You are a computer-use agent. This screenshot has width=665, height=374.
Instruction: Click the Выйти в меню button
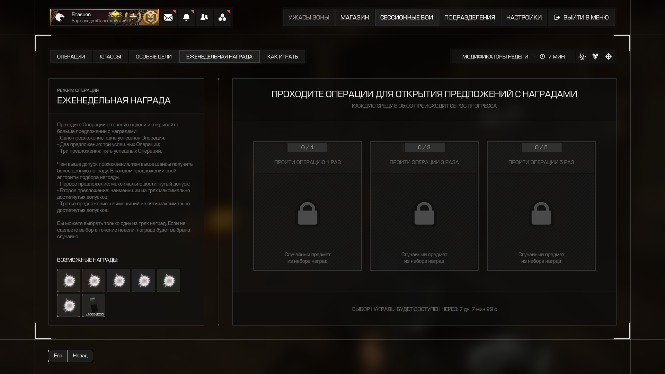pyautogui.click(x=582, y=17)
